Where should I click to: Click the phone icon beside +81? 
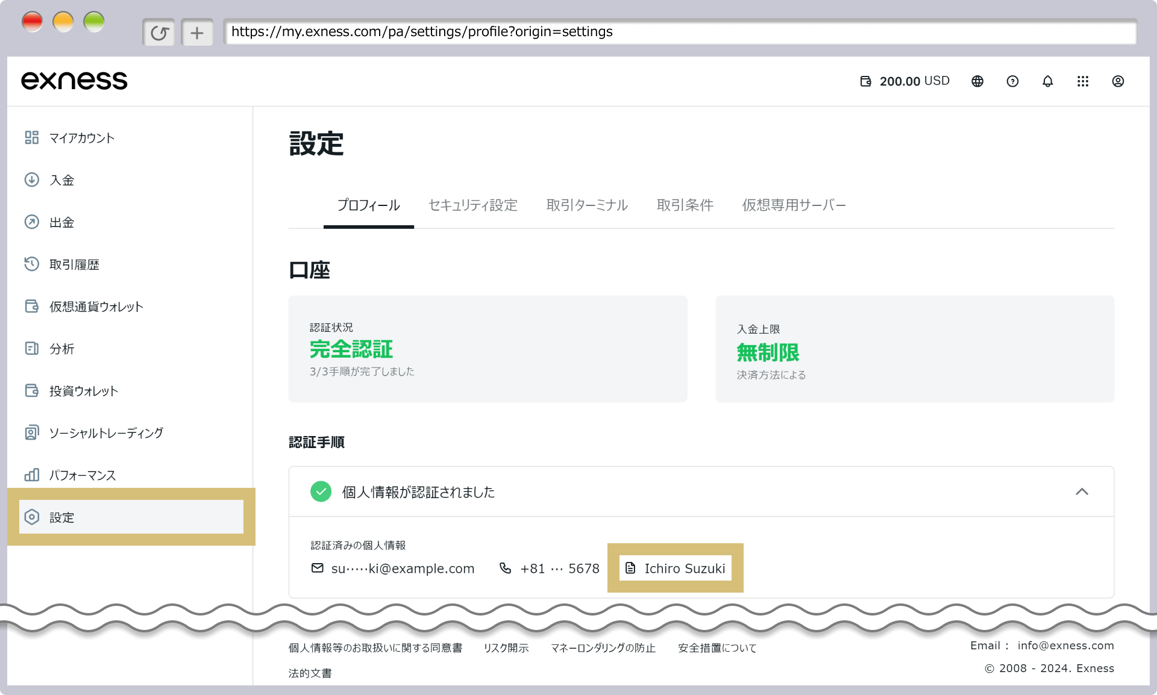click(x=506, y=568)
